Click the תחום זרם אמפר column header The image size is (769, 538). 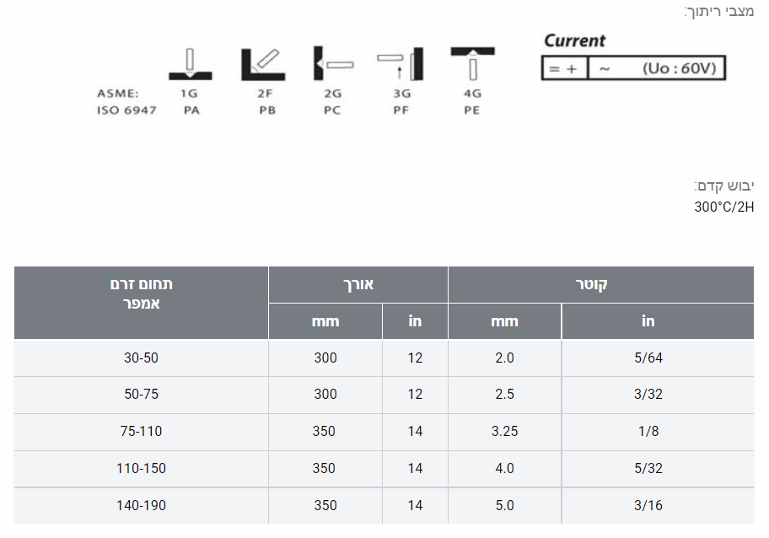141,293
